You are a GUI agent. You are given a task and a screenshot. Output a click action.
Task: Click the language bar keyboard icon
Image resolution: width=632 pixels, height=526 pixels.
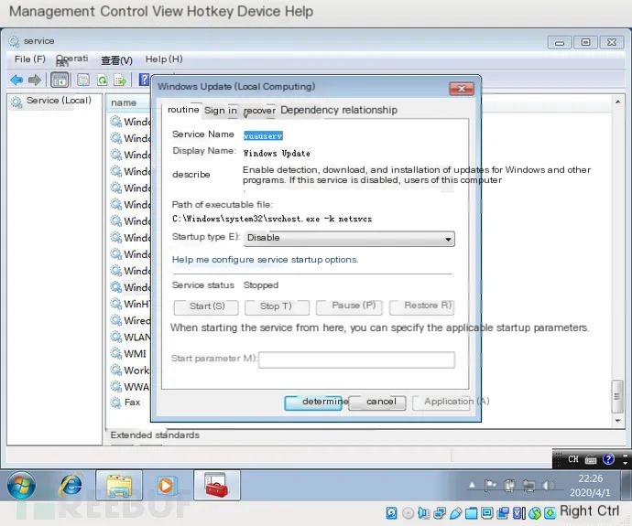pos(591,459)
